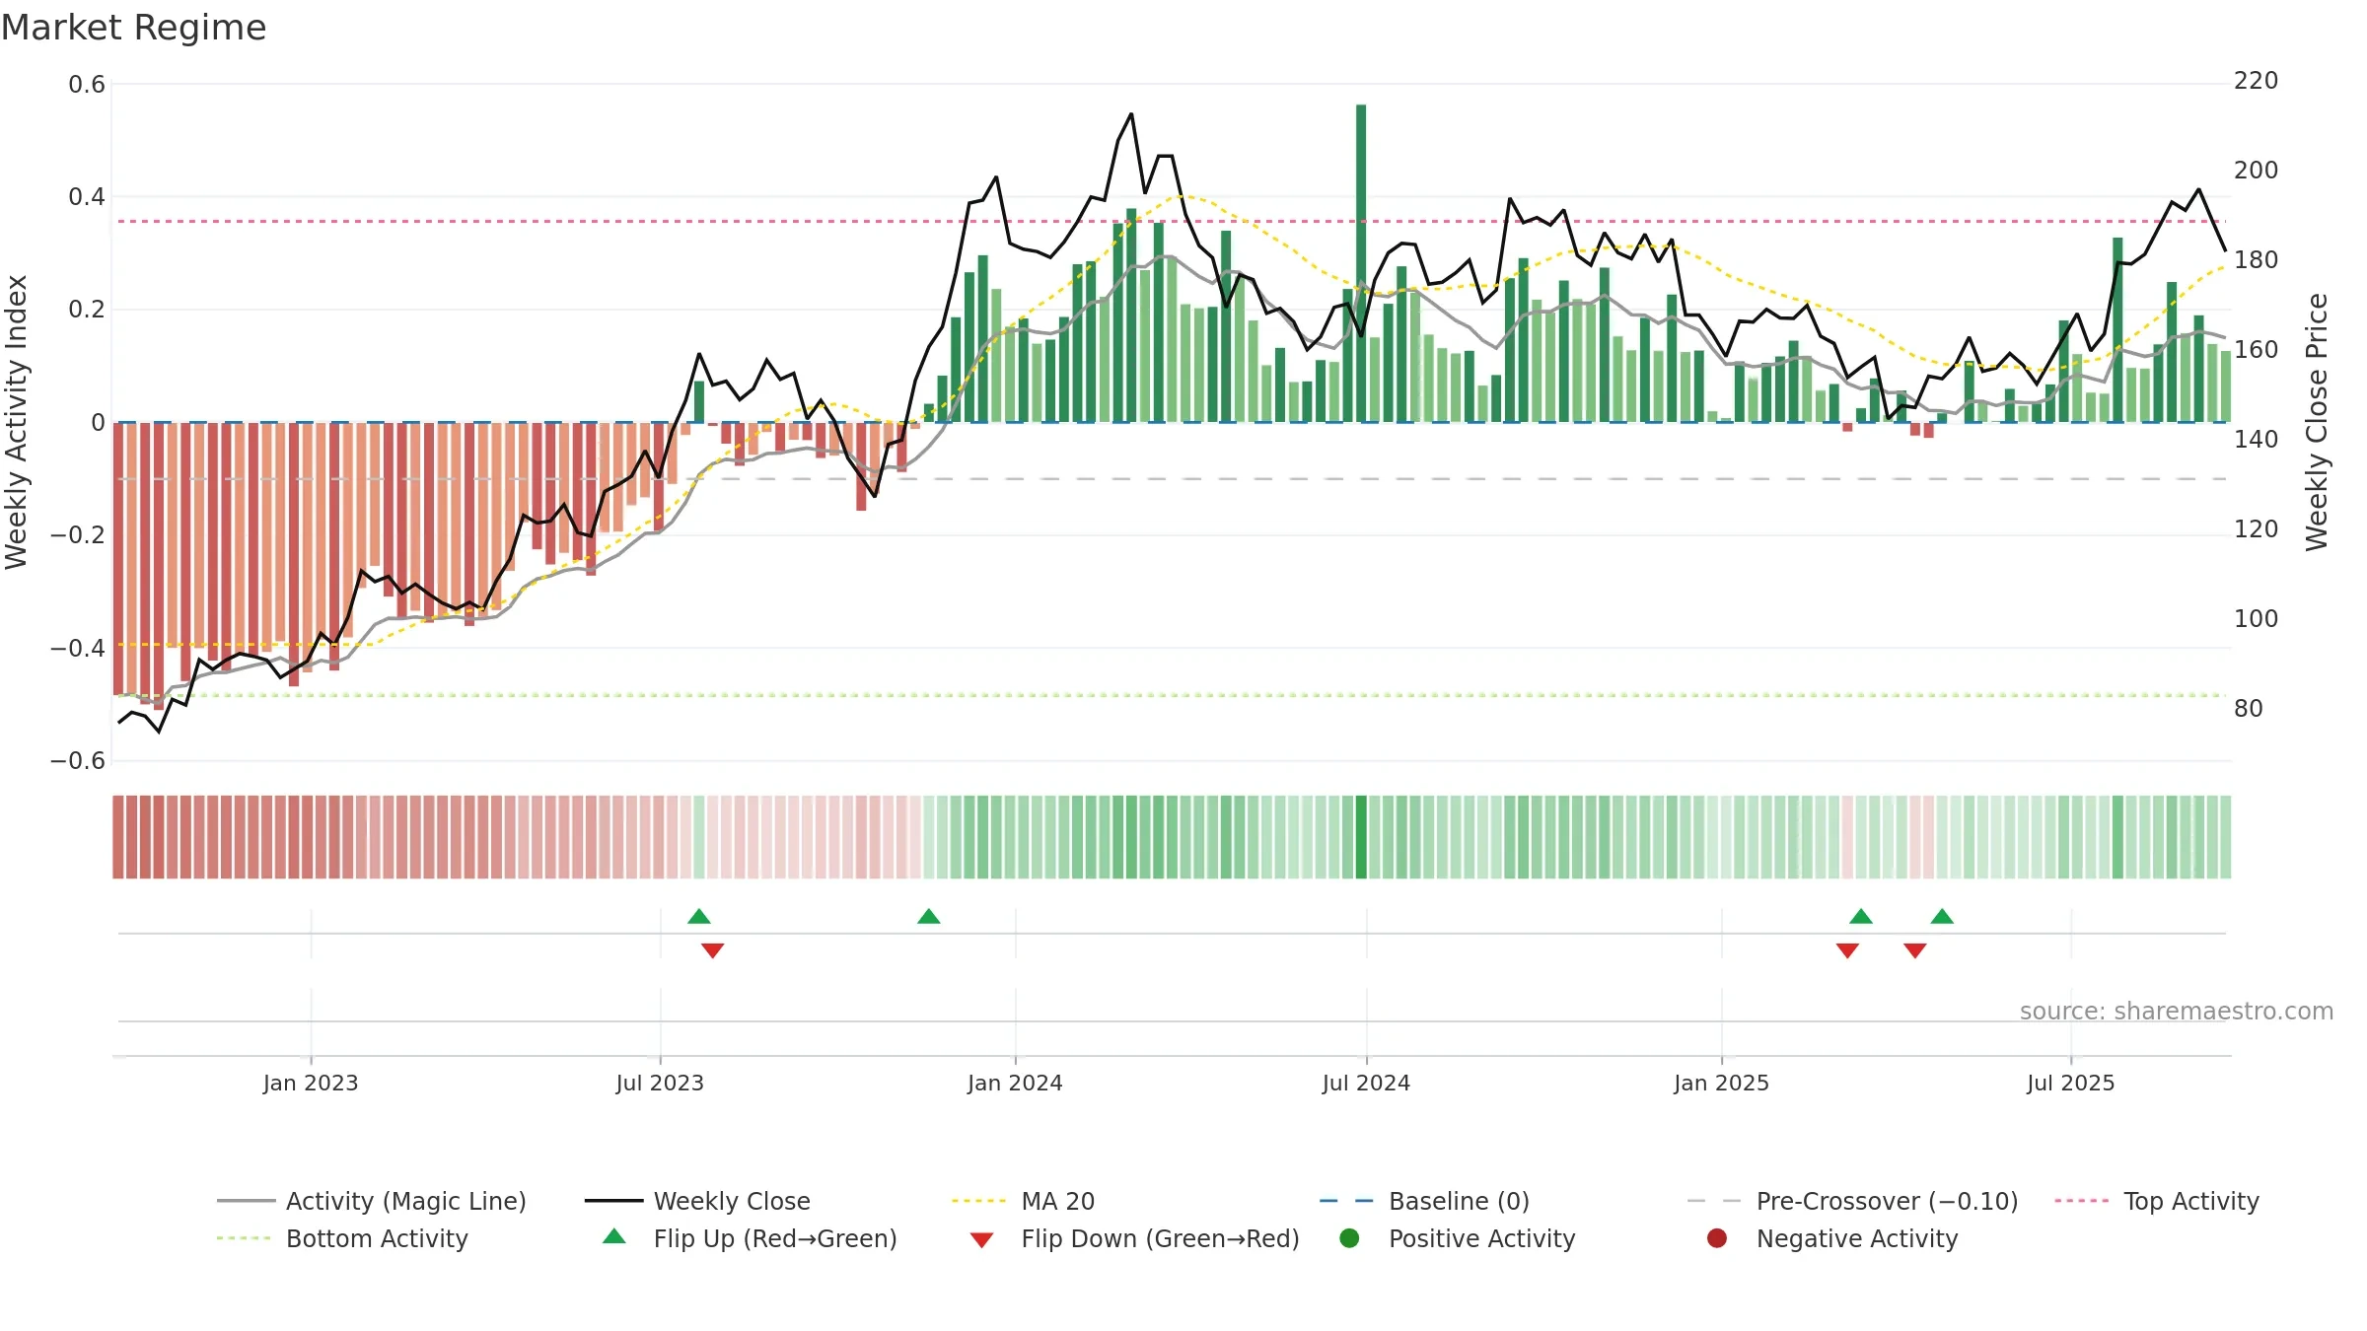Click the Jul 2024 axis label
Viewport: 2367px width, 1331px height.
[x=1366, y=1083]
